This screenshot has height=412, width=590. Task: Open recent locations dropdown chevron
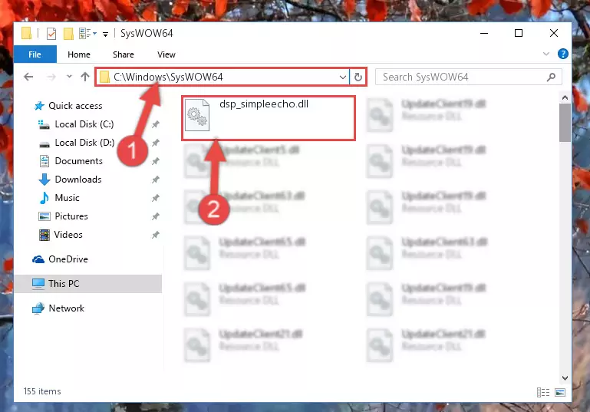point(69,77)
